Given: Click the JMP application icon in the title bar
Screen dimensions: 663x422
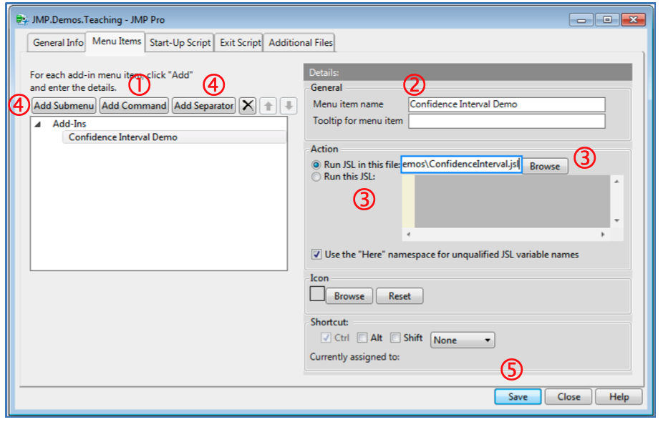Looking at the screenshot, I should coord(21,19).
